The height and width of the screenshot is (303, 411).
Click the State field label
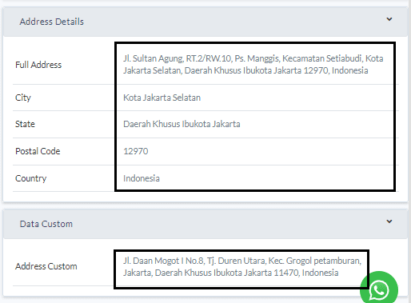pos(25,124)
